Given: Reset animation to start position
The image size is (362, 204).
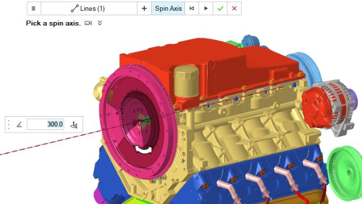Looking at the screenshot, I should tap(192, 8).
